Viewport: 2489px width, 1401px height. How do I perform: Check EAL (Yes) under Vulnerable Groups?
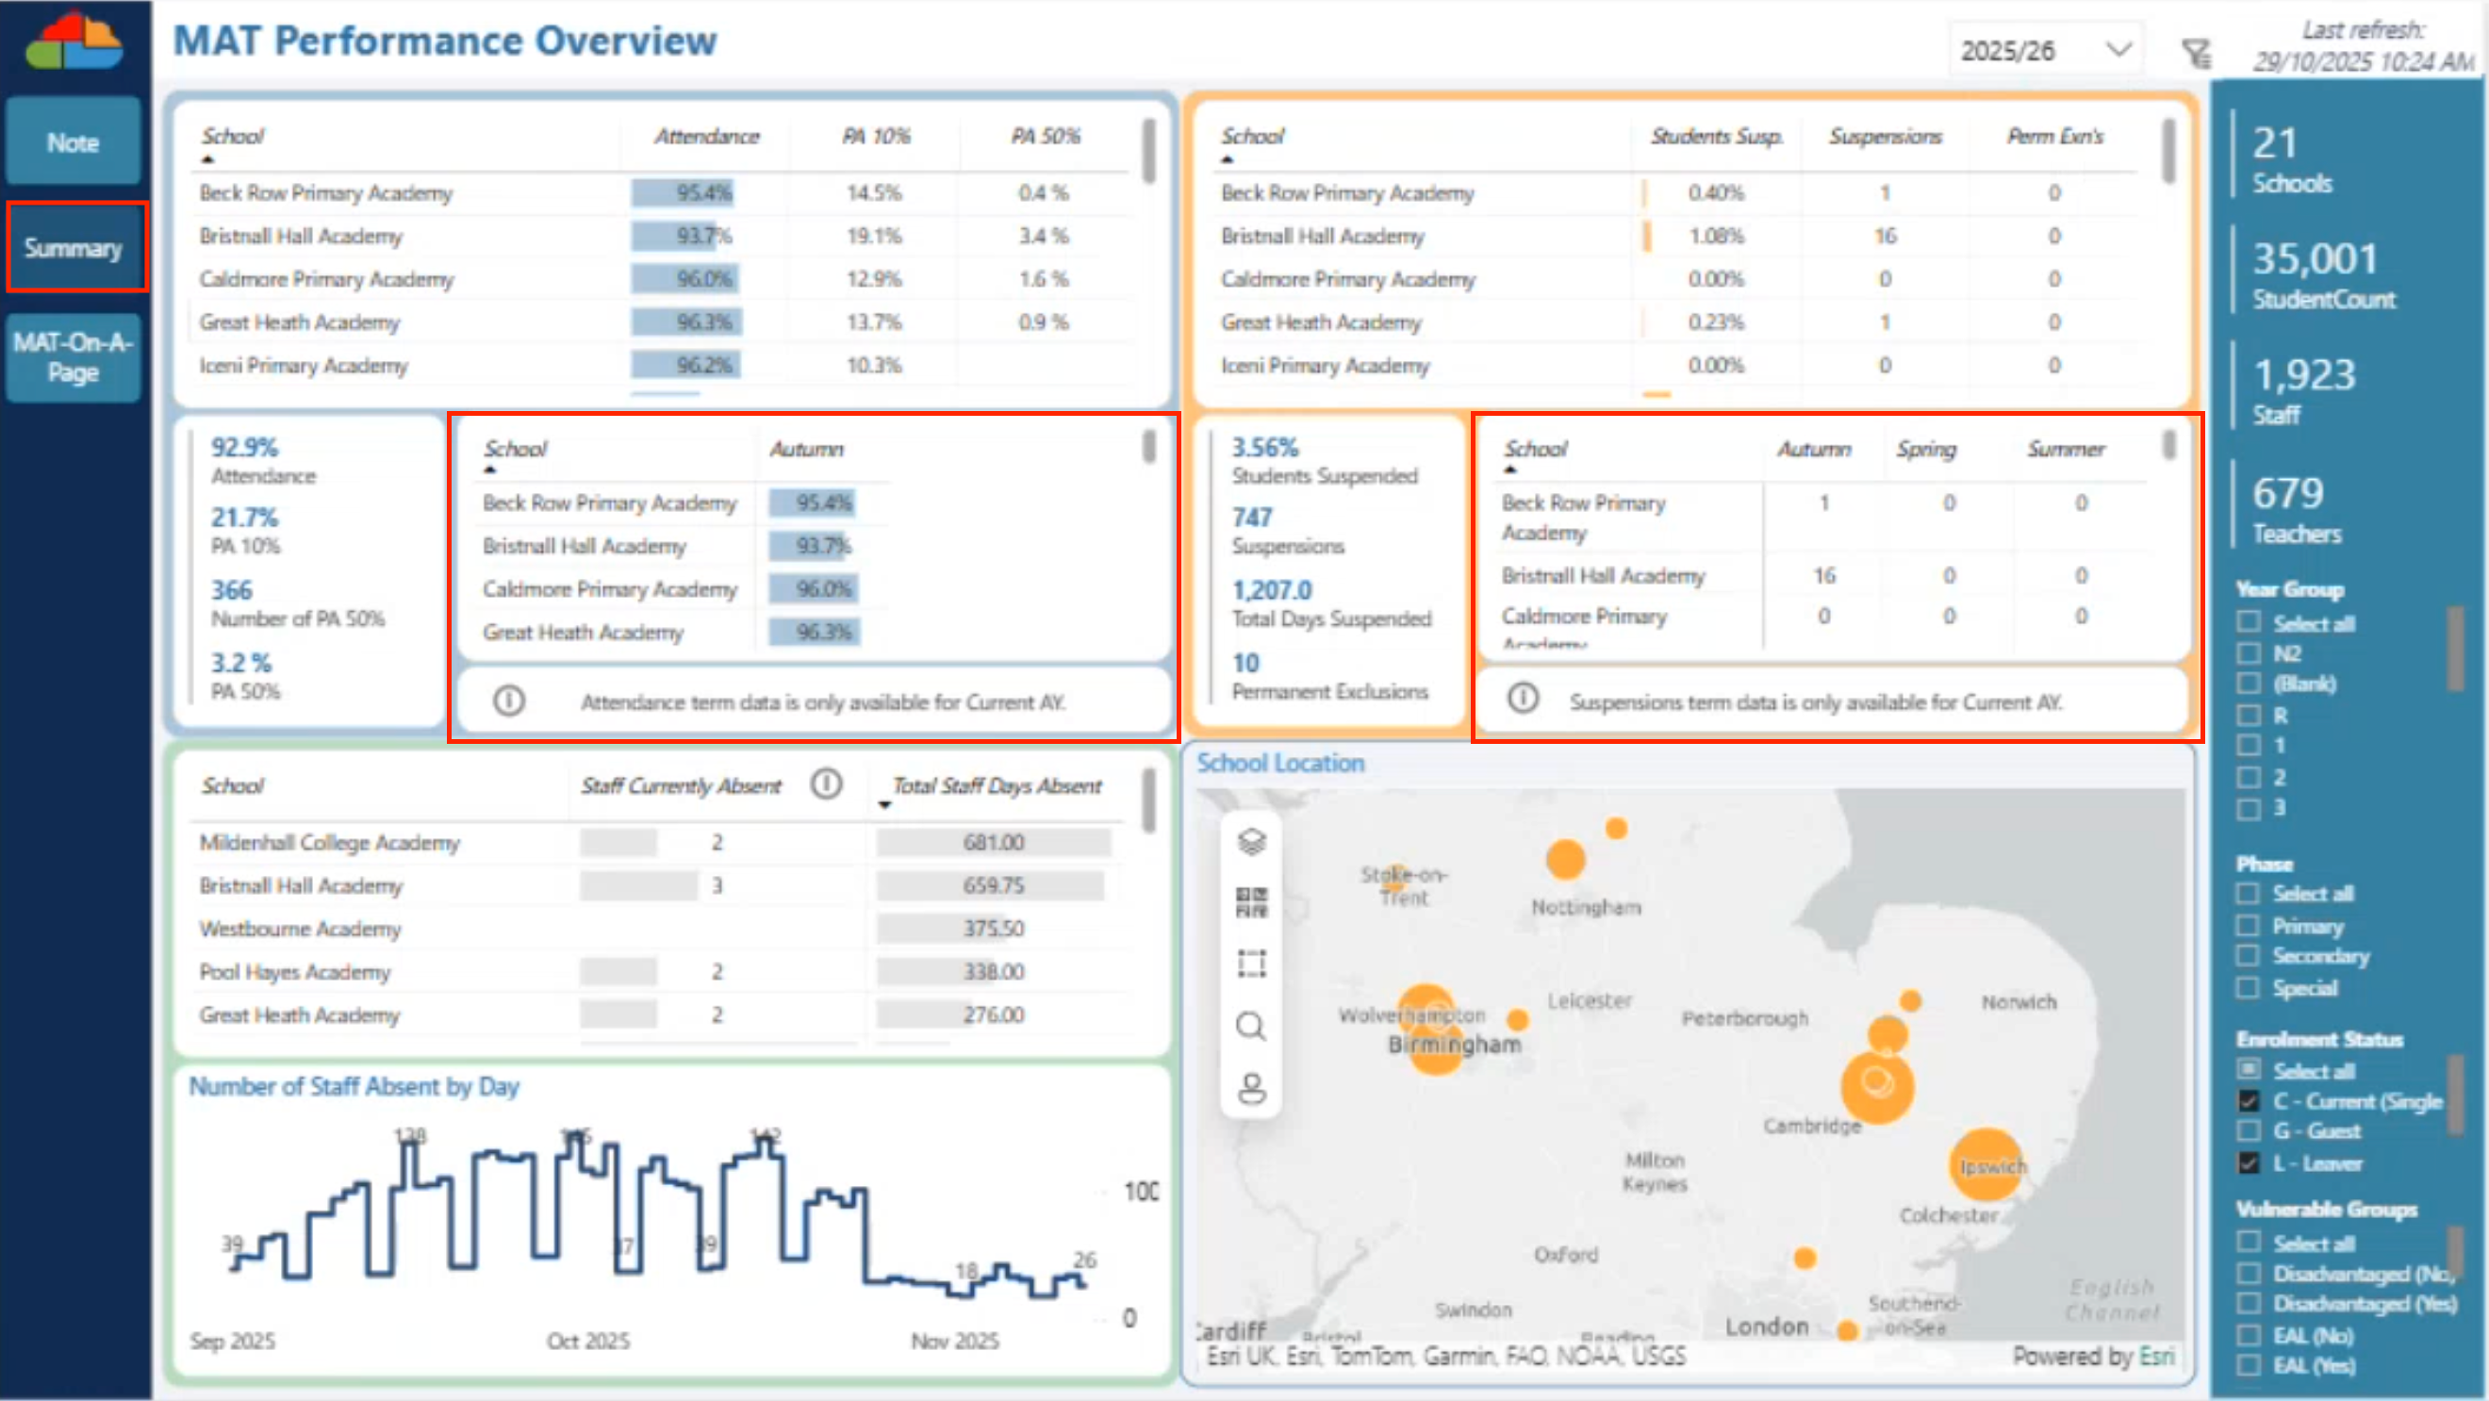[2251, 1365]
